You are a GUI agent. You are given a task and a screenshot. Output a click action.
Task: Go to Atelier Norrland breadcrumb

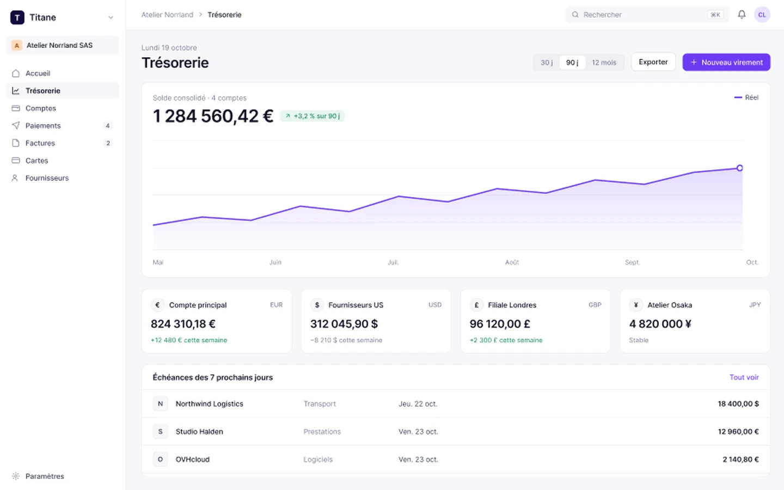click(167, 15)
